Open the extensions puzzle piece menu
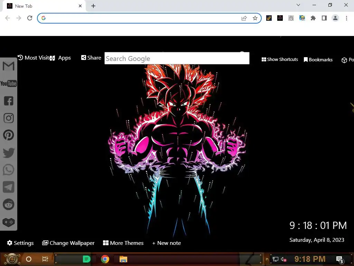This screenshot has width=354, height=266. click(x=313, y=18)
